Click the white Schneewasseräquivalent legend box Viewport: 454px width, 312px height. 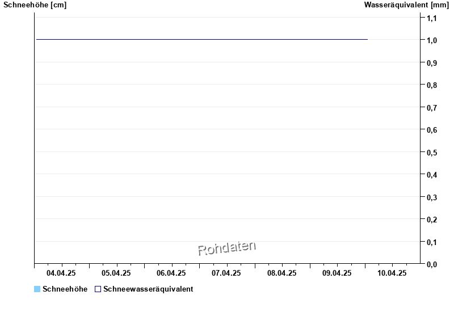click(x=98, y=289)
